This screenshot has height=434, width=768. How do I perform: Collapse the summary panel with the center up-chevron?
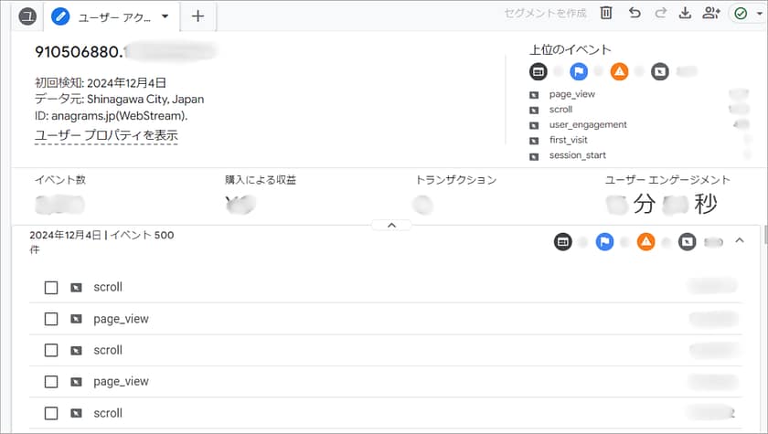390,225
